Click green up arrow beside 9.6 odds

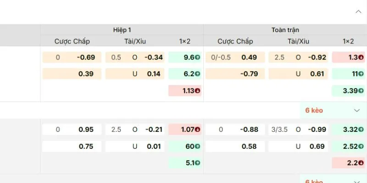(197, 58)
